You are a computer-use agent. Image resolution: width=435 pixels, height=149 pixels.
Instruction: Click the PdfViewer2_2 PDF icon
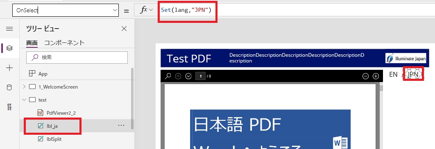40,113
